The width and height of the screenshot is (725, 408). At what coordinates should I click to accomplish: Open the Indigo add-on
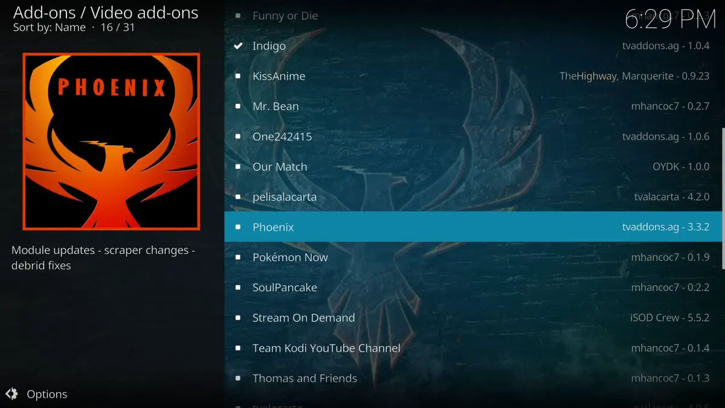pyautogui.click(x=473, y=45)
